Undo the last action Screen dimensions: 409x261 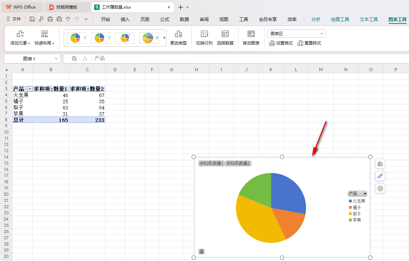[68, 19]
